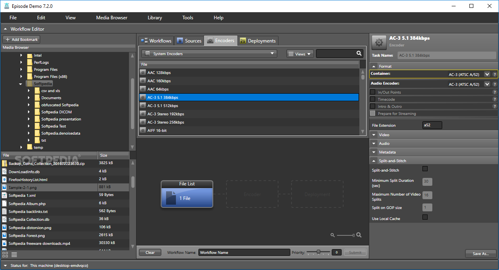
Task: Collapse the Workflow Editor panel
Action: (x=5, y=29)
